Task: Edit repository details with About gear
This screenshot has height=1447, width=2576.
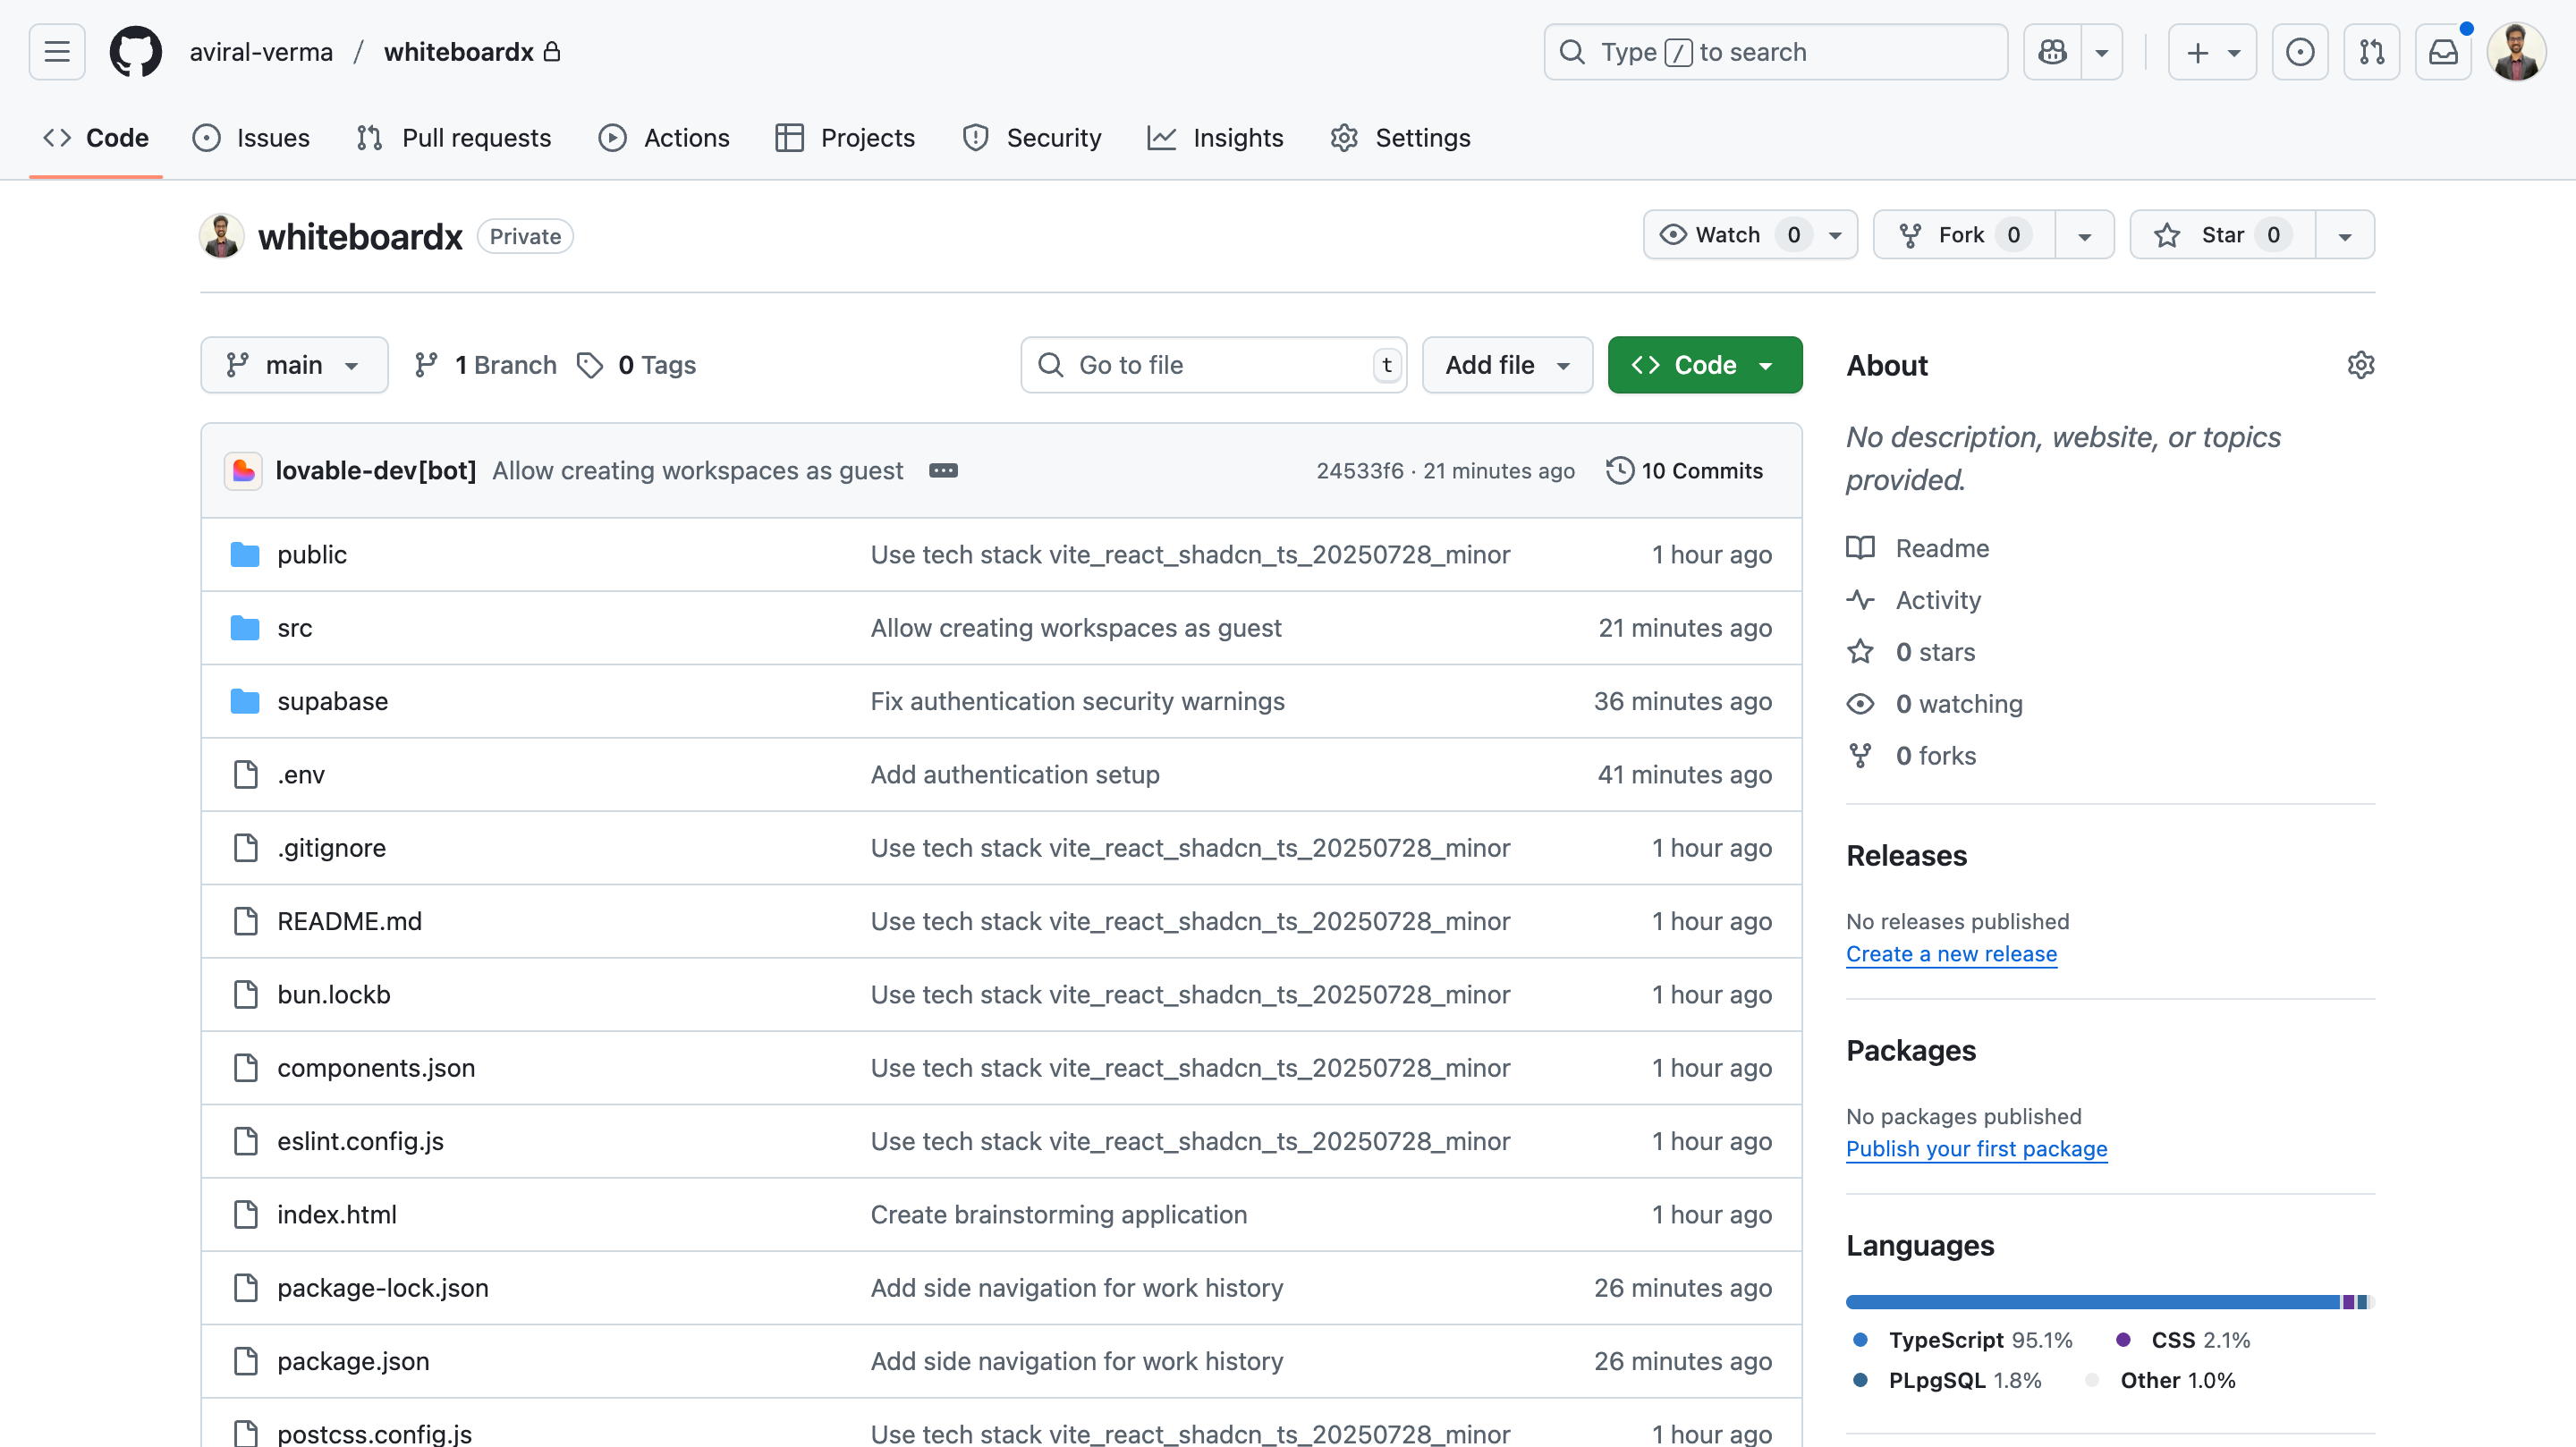Action: (2360, 365)
